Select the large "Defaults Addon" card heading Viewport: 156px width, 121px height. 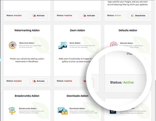coord(128,30)
